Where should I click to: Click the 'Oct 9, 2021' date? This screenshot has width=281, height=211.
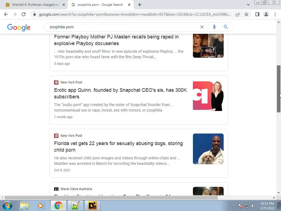coord(62,170)
